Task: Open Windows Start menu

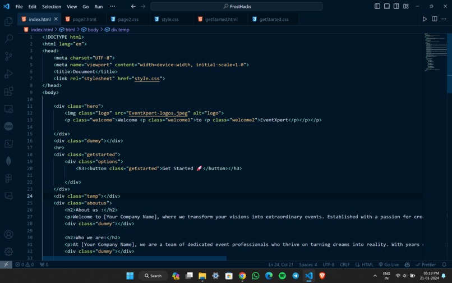Action: (130, 276)
